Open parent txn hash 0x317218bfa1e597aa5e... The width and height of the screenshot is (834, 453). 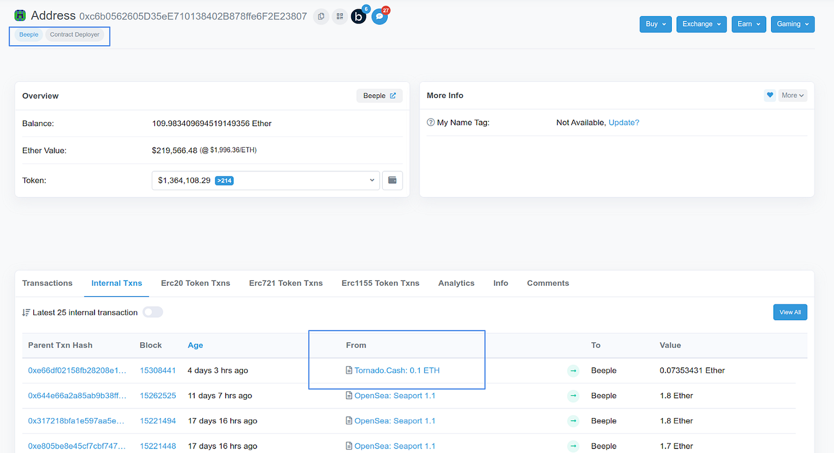(x=76, y=421)
